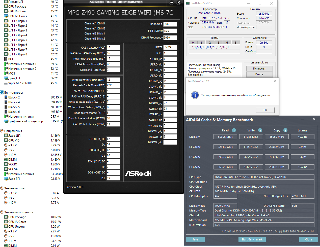Click the Источник питания 1 temperature icon

click(x=6, y=64)
